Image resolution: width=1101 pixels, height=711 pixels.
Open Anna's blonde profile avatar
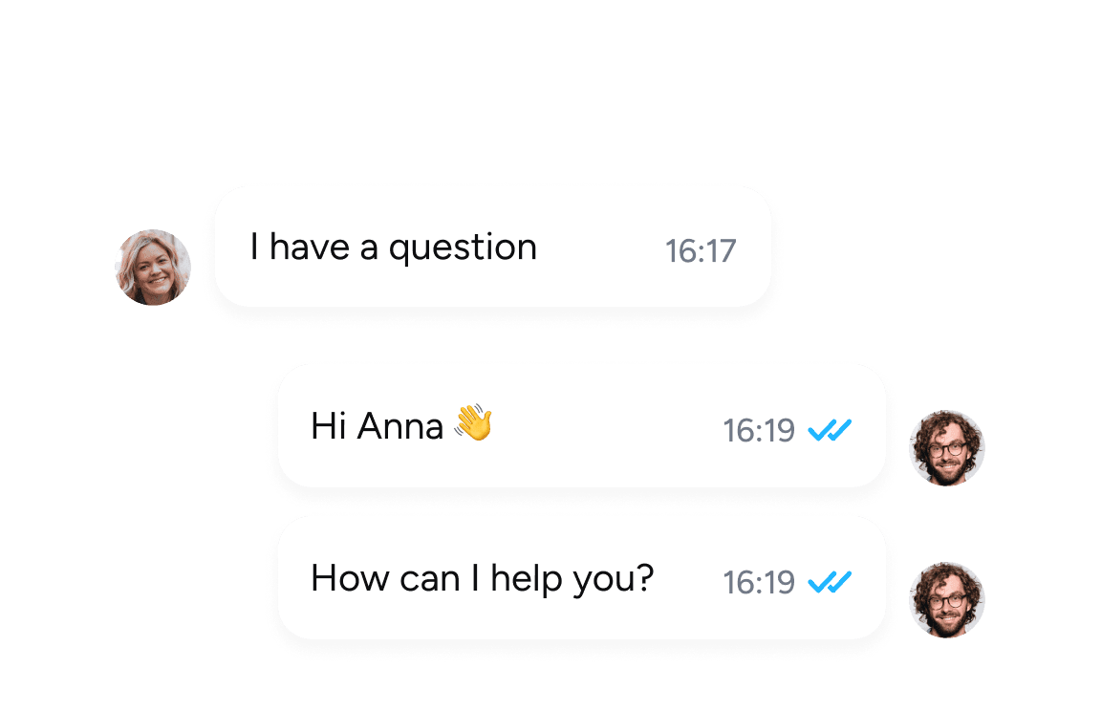pyautogui.click(x=153, y=268)
